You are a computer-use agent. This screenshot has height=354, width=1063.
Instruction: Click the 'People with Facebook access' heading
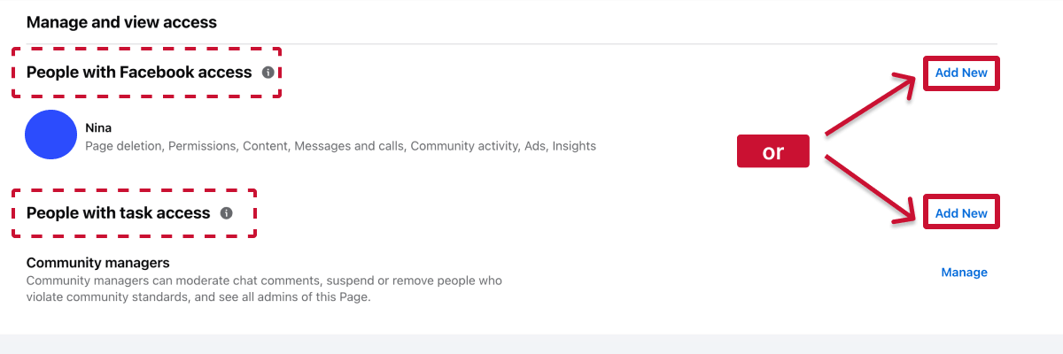139,73
